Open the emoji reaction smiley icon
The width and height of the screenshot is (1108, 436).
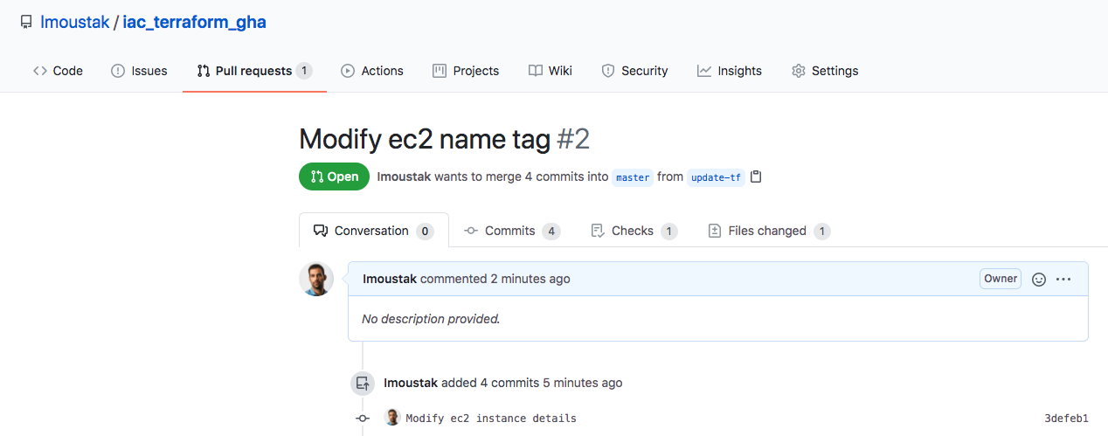pos(1039,280)
